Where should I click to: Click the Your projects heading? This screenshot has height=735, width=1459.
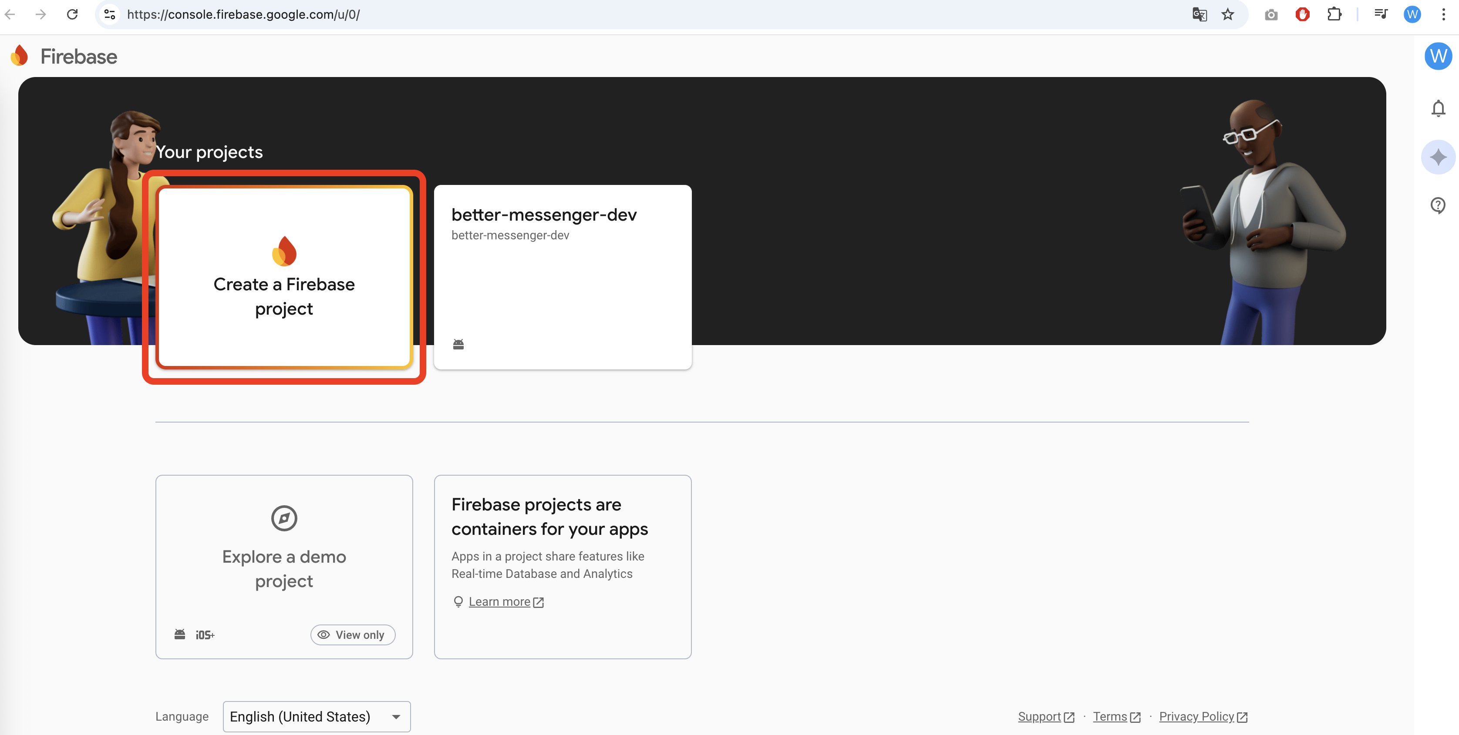pyautogui.click(x=209, y=152)
